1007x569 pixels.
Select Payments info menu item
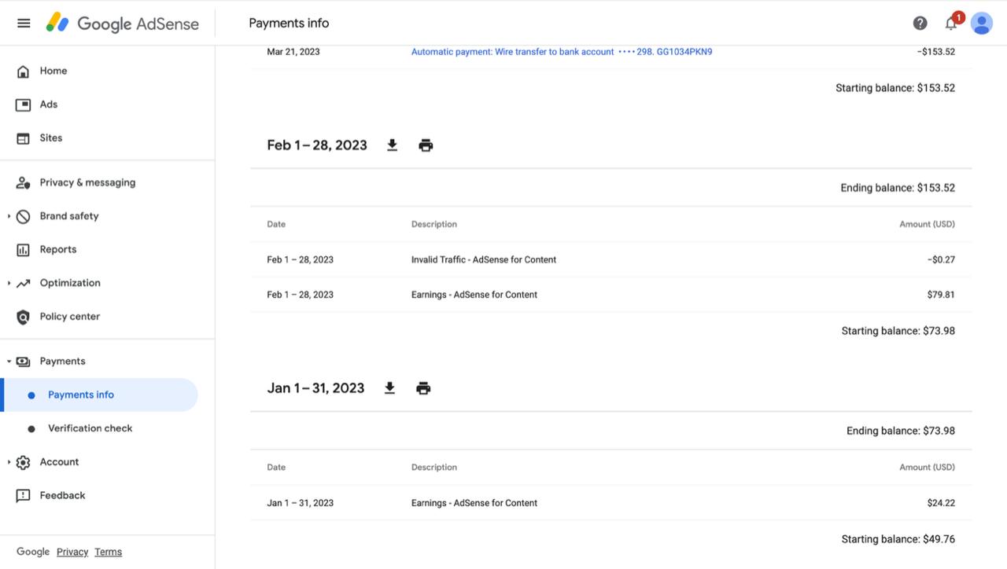[99, 395]
